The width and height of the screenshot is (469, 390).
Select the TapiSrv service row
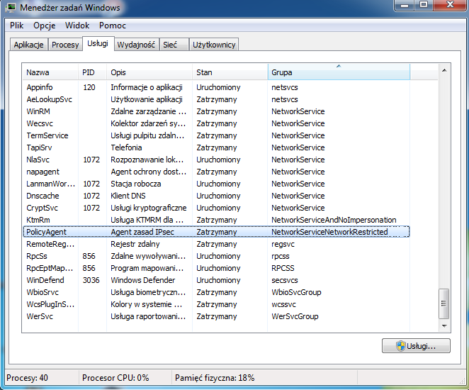point(216,147)
